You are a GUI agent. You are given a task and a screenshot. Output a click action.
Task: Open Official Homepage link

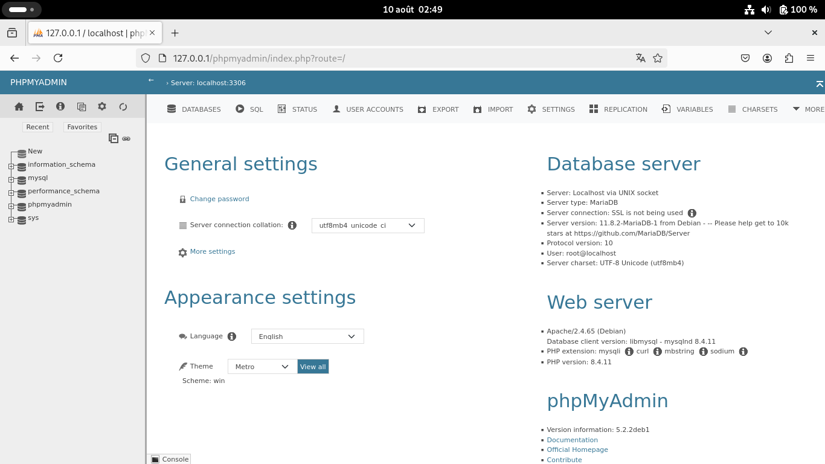577,449
